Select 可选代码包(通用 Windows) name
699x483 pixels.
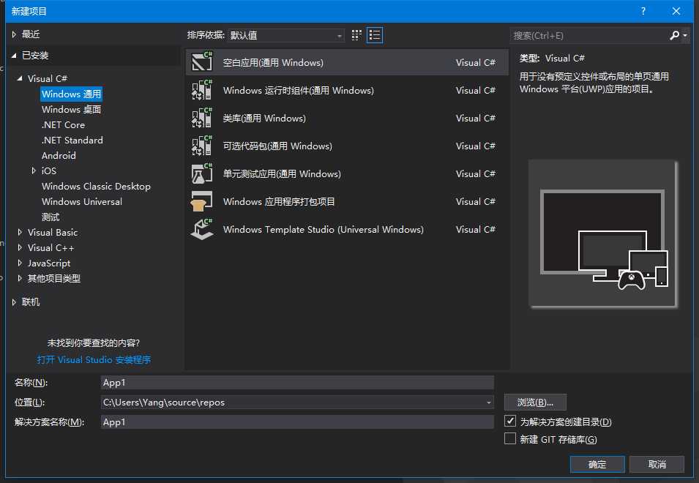pyautogui.click(x=277, y=146)
